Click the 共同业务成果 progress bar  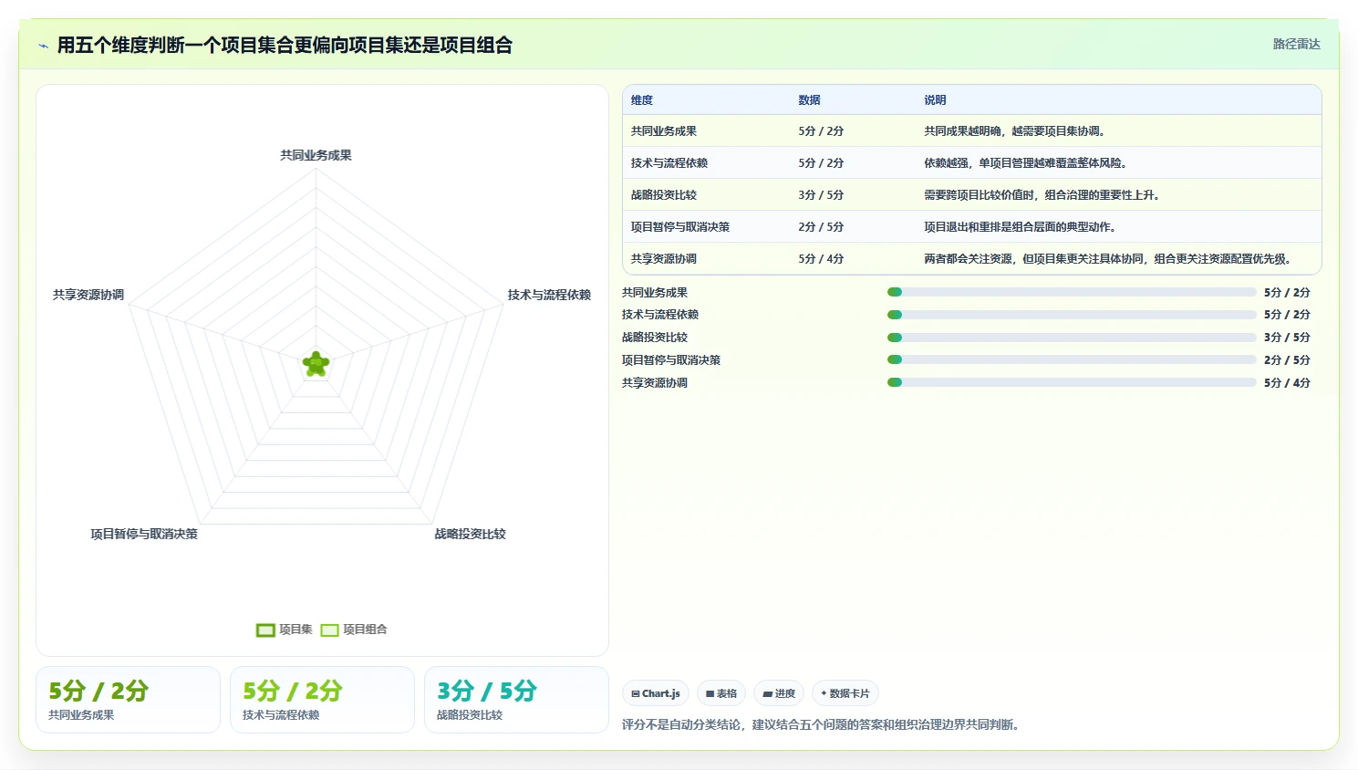pyautogui.click(x=1072, y=292)
